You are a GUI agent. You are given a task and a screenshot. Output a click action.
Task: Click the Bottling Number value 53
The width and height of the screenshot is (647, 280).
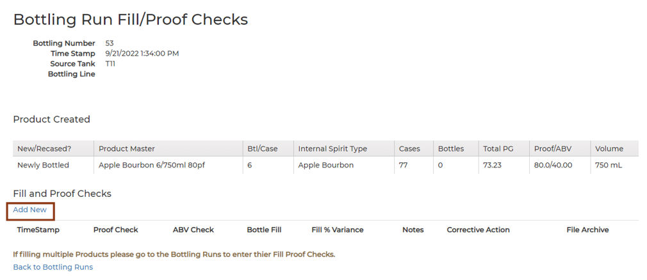click(110, 43)
